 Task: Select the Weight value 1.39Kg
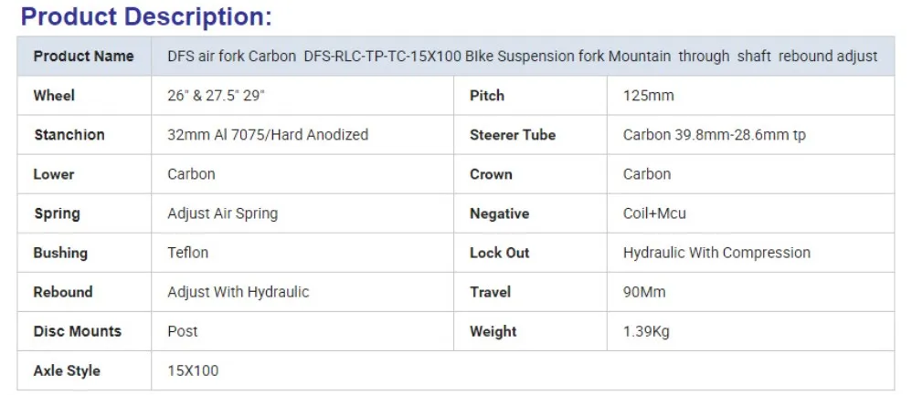pyautogui.click(x=646, y=331)
